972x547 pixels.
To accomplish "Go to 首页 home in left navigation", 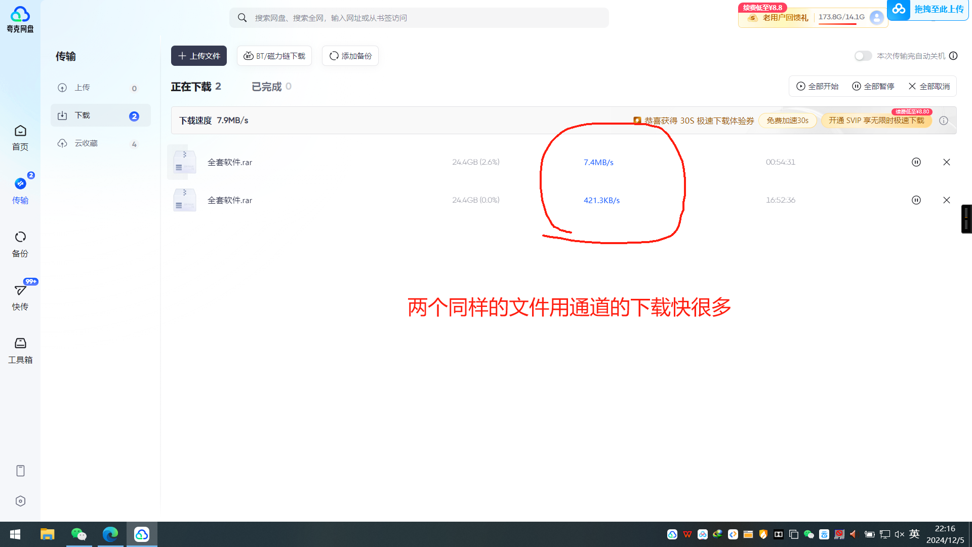I will click(x=20, y=138).
